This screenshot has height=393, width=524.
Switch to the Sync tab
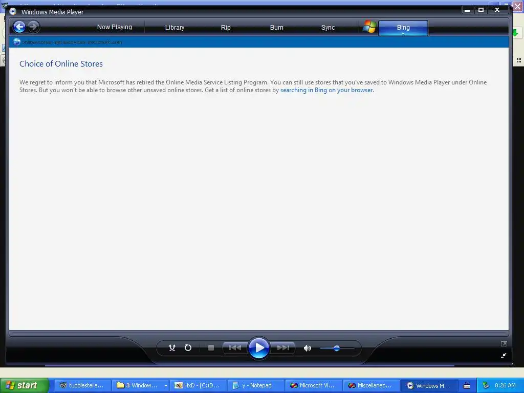click(x=328, y=28)
